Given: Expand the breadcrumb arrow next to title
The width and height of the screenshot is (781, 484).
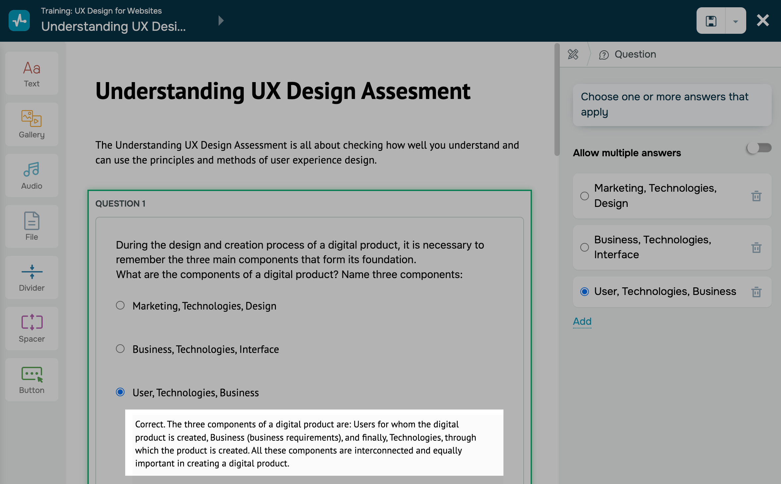Looking at the screenshot, I should 221,21.
